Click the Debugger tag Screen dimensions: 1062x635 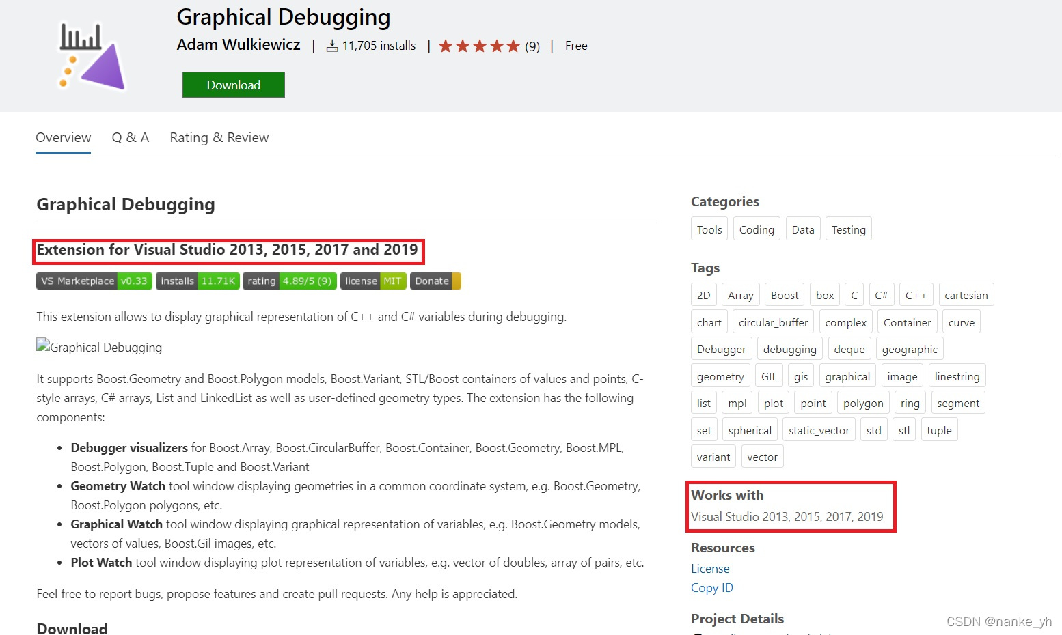click(722, 349)
